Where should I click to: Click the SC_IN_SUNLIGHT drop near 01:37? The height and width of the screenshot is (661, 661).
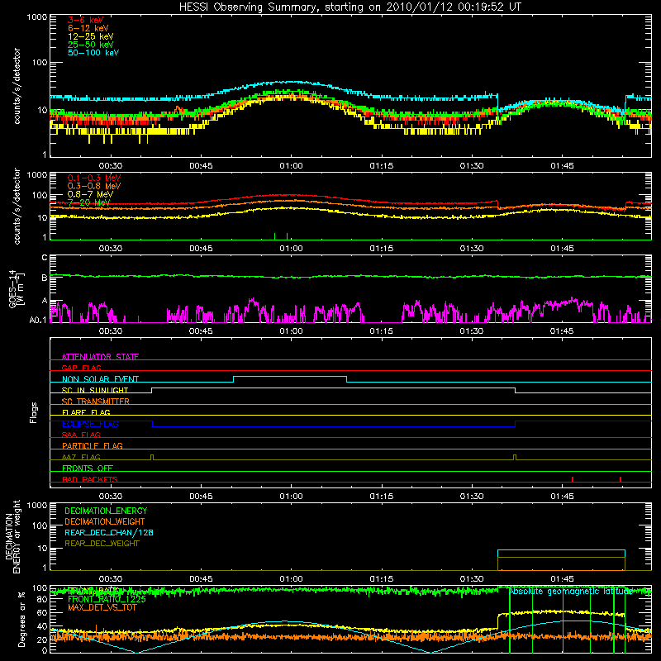pos(515,390)
